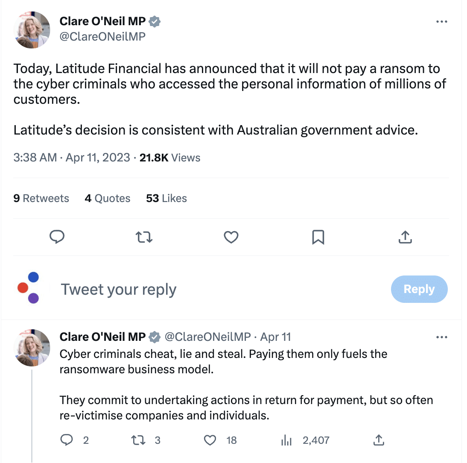Share the thread reply tweet
Viewport: 467px width, 463px height.
pos(378,440)
